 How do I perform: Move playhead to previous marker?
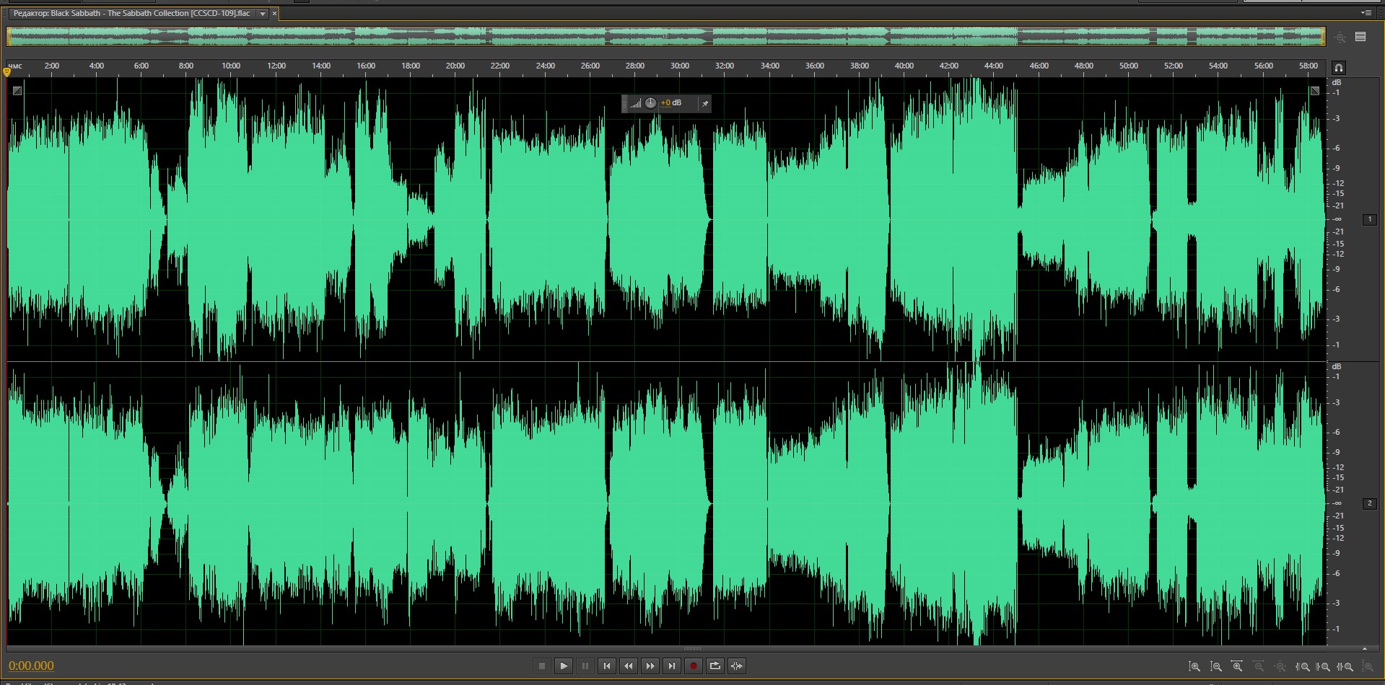pyautogui.click(x=606, y=666)
